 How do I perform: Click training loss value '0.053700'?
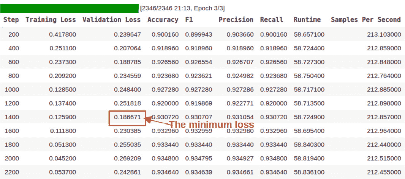(63, 172)
